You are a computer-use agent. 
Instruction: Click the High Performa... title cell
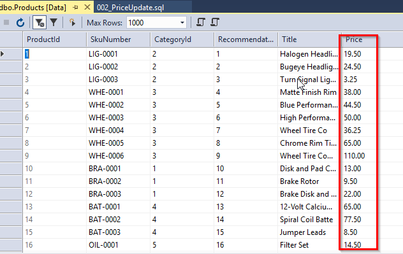pyautogui.click(x=309, y=118)
